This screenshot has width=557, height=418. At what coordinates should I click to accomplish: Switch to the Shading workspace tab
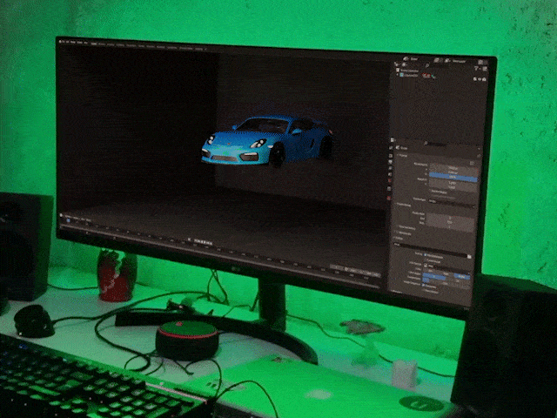coord(141,46)
